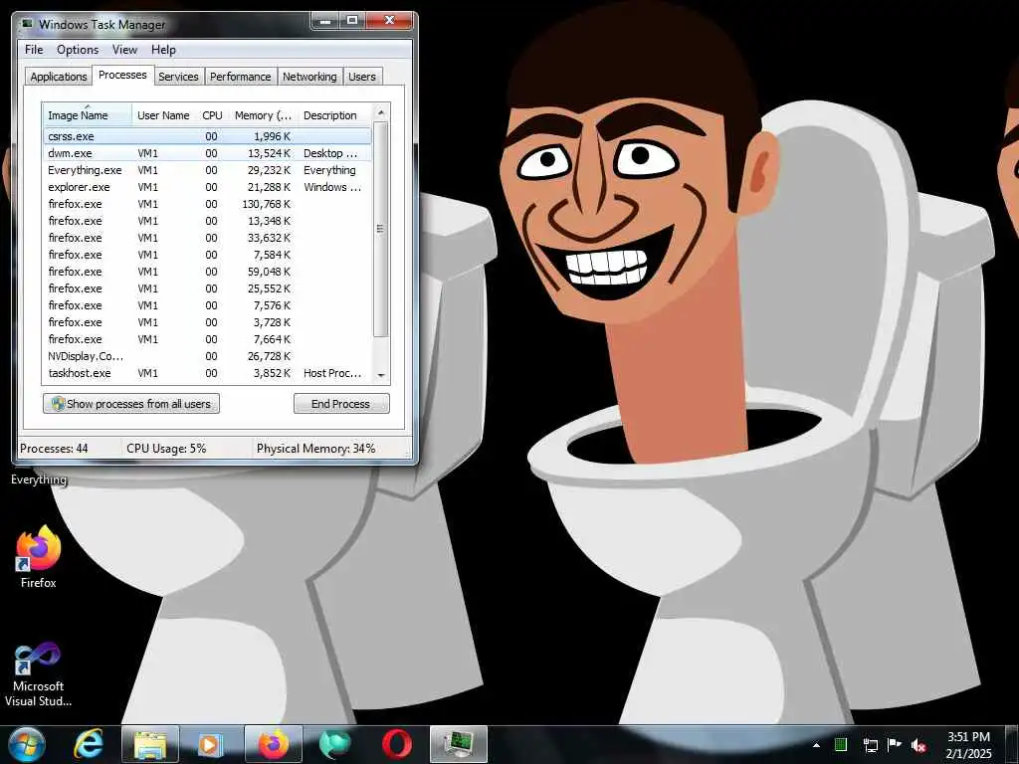Image resolution: width=1019 pixels, height=764 pixels.
Task: Select the explorer.exe process
Action: click(207, 187)
